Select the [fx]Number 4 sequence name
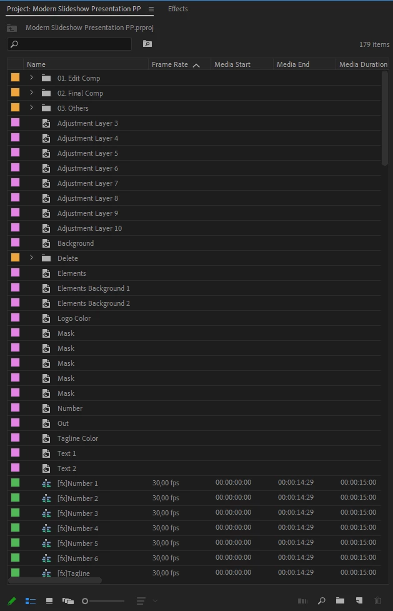This screenshot has width=393, height=611. click(x=77, y=528)
